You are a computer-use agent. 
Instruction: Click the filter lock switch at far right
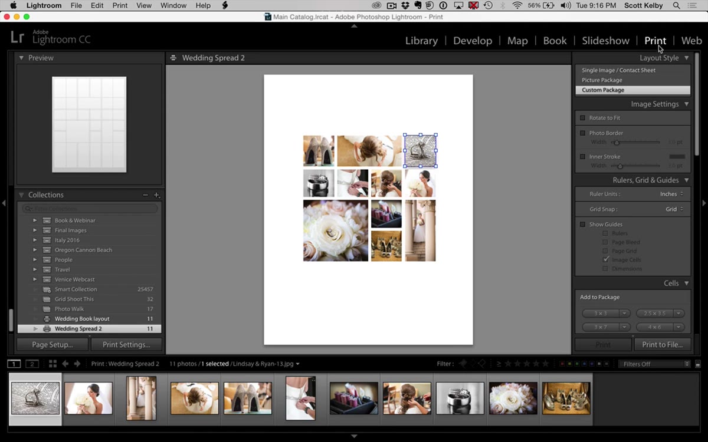(x=698, y=364)
